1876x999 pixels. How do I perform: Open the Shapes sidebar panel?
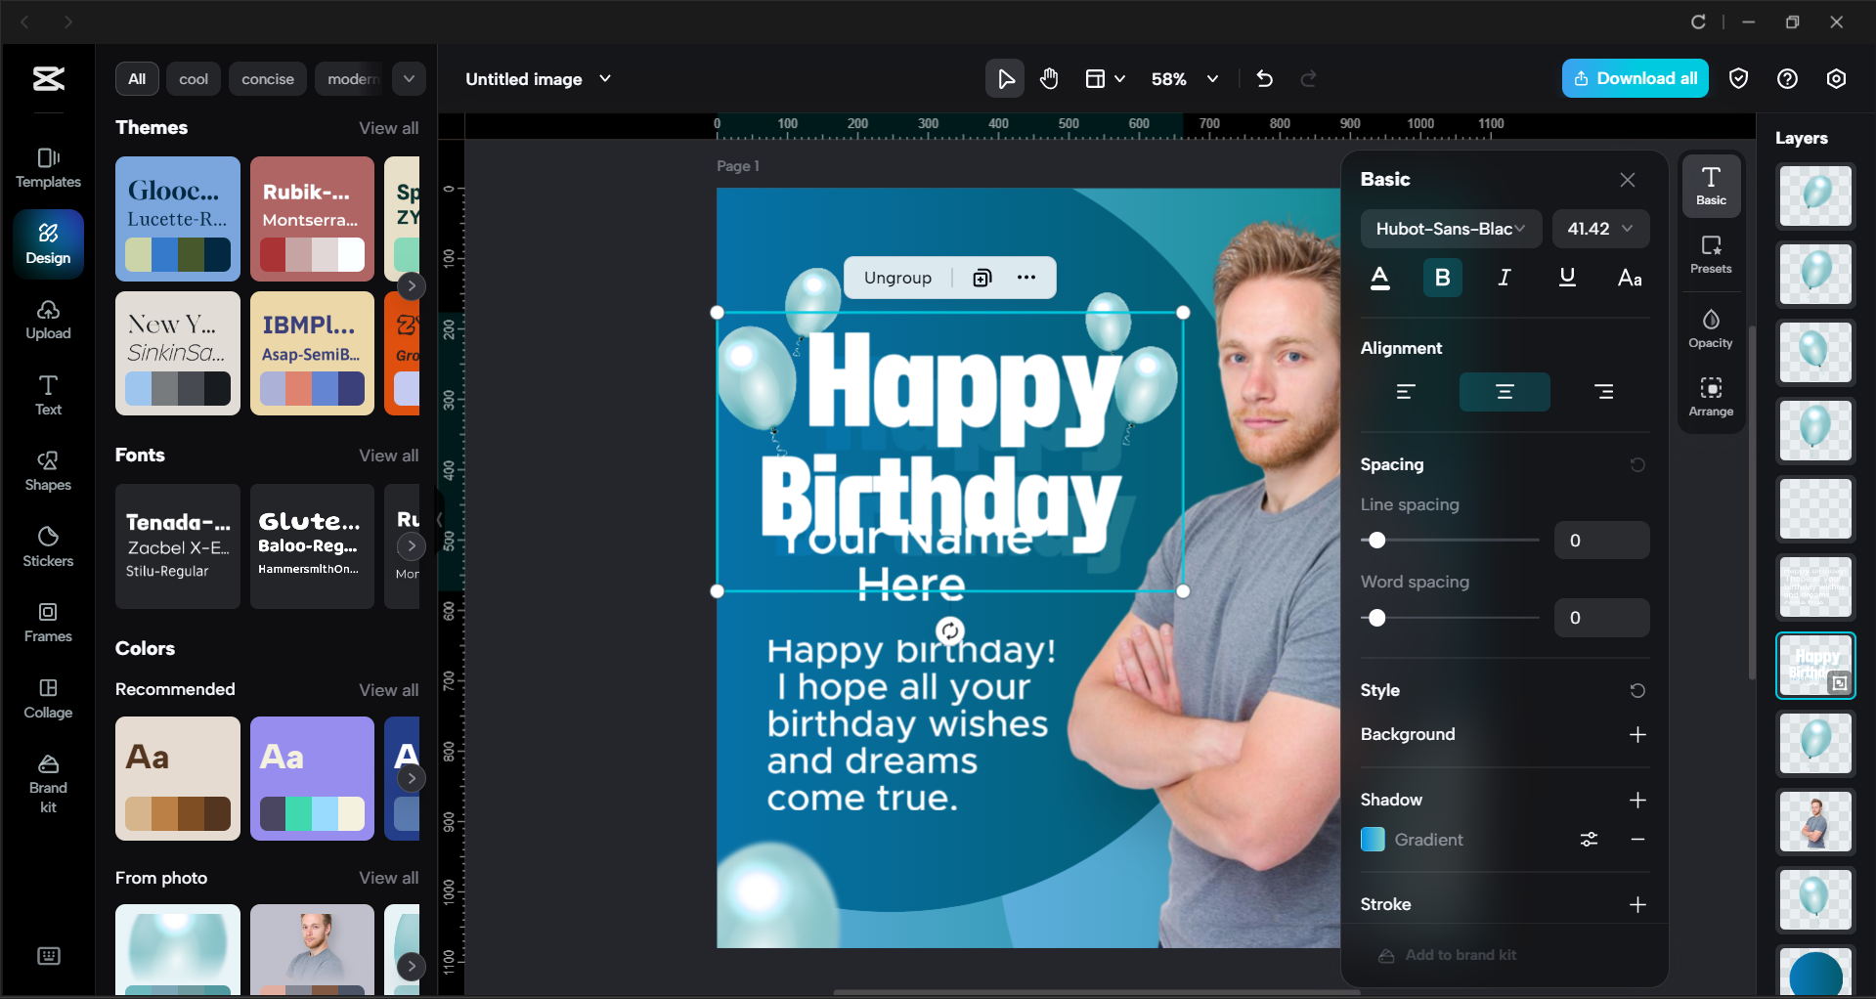tap(48, 471)
